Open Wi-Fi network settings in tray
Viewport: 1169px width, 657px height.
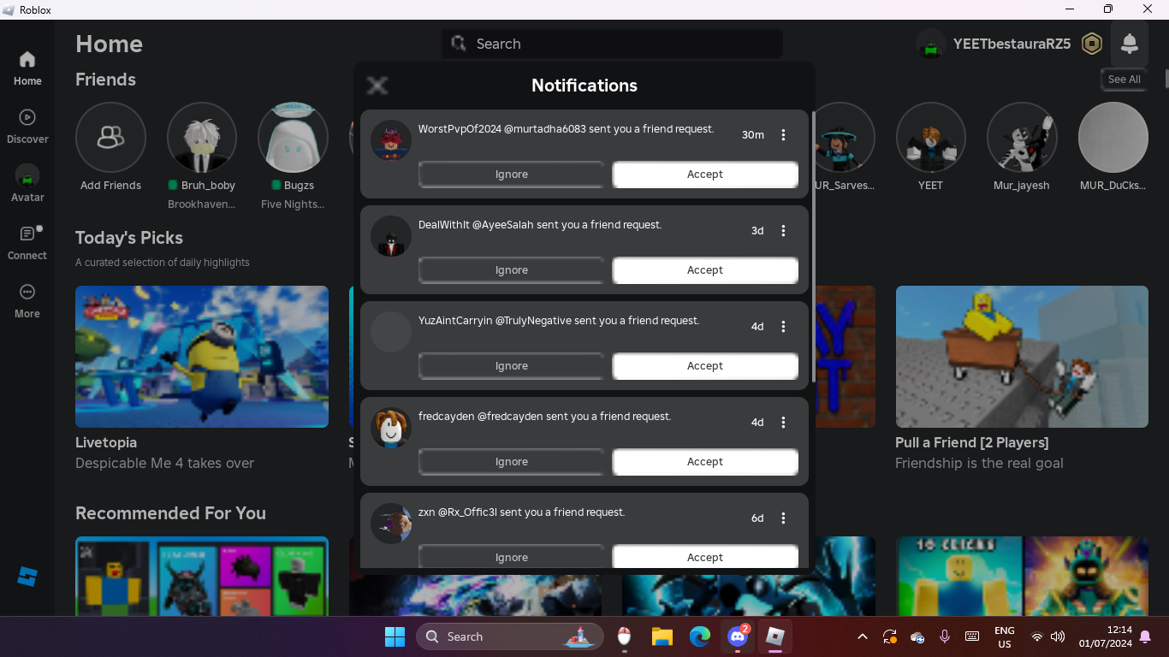(x=1037, y=636)
